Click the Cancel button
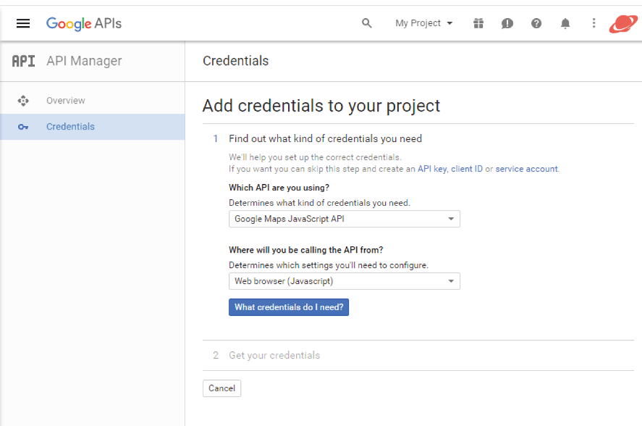 coord(221,388)
